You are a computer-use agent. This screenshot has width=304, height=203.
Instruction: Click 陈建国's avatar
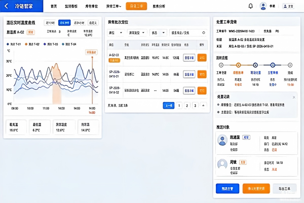pyautogui.click(x=222, y=140)
